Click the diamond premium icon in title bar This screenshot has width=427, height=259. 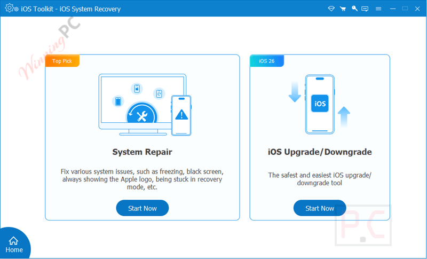tap(331, 9)
